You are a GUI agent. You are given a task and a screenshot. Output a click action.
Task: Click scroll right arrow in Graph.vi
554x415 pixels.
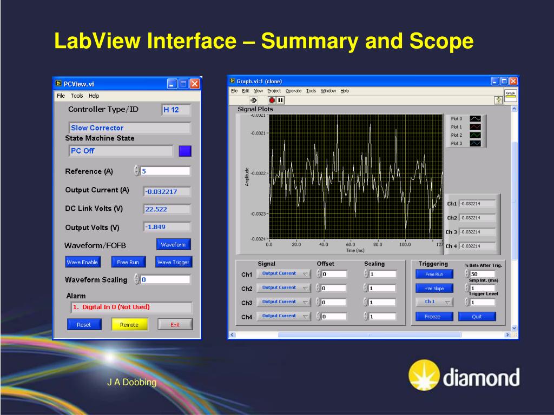507,334
